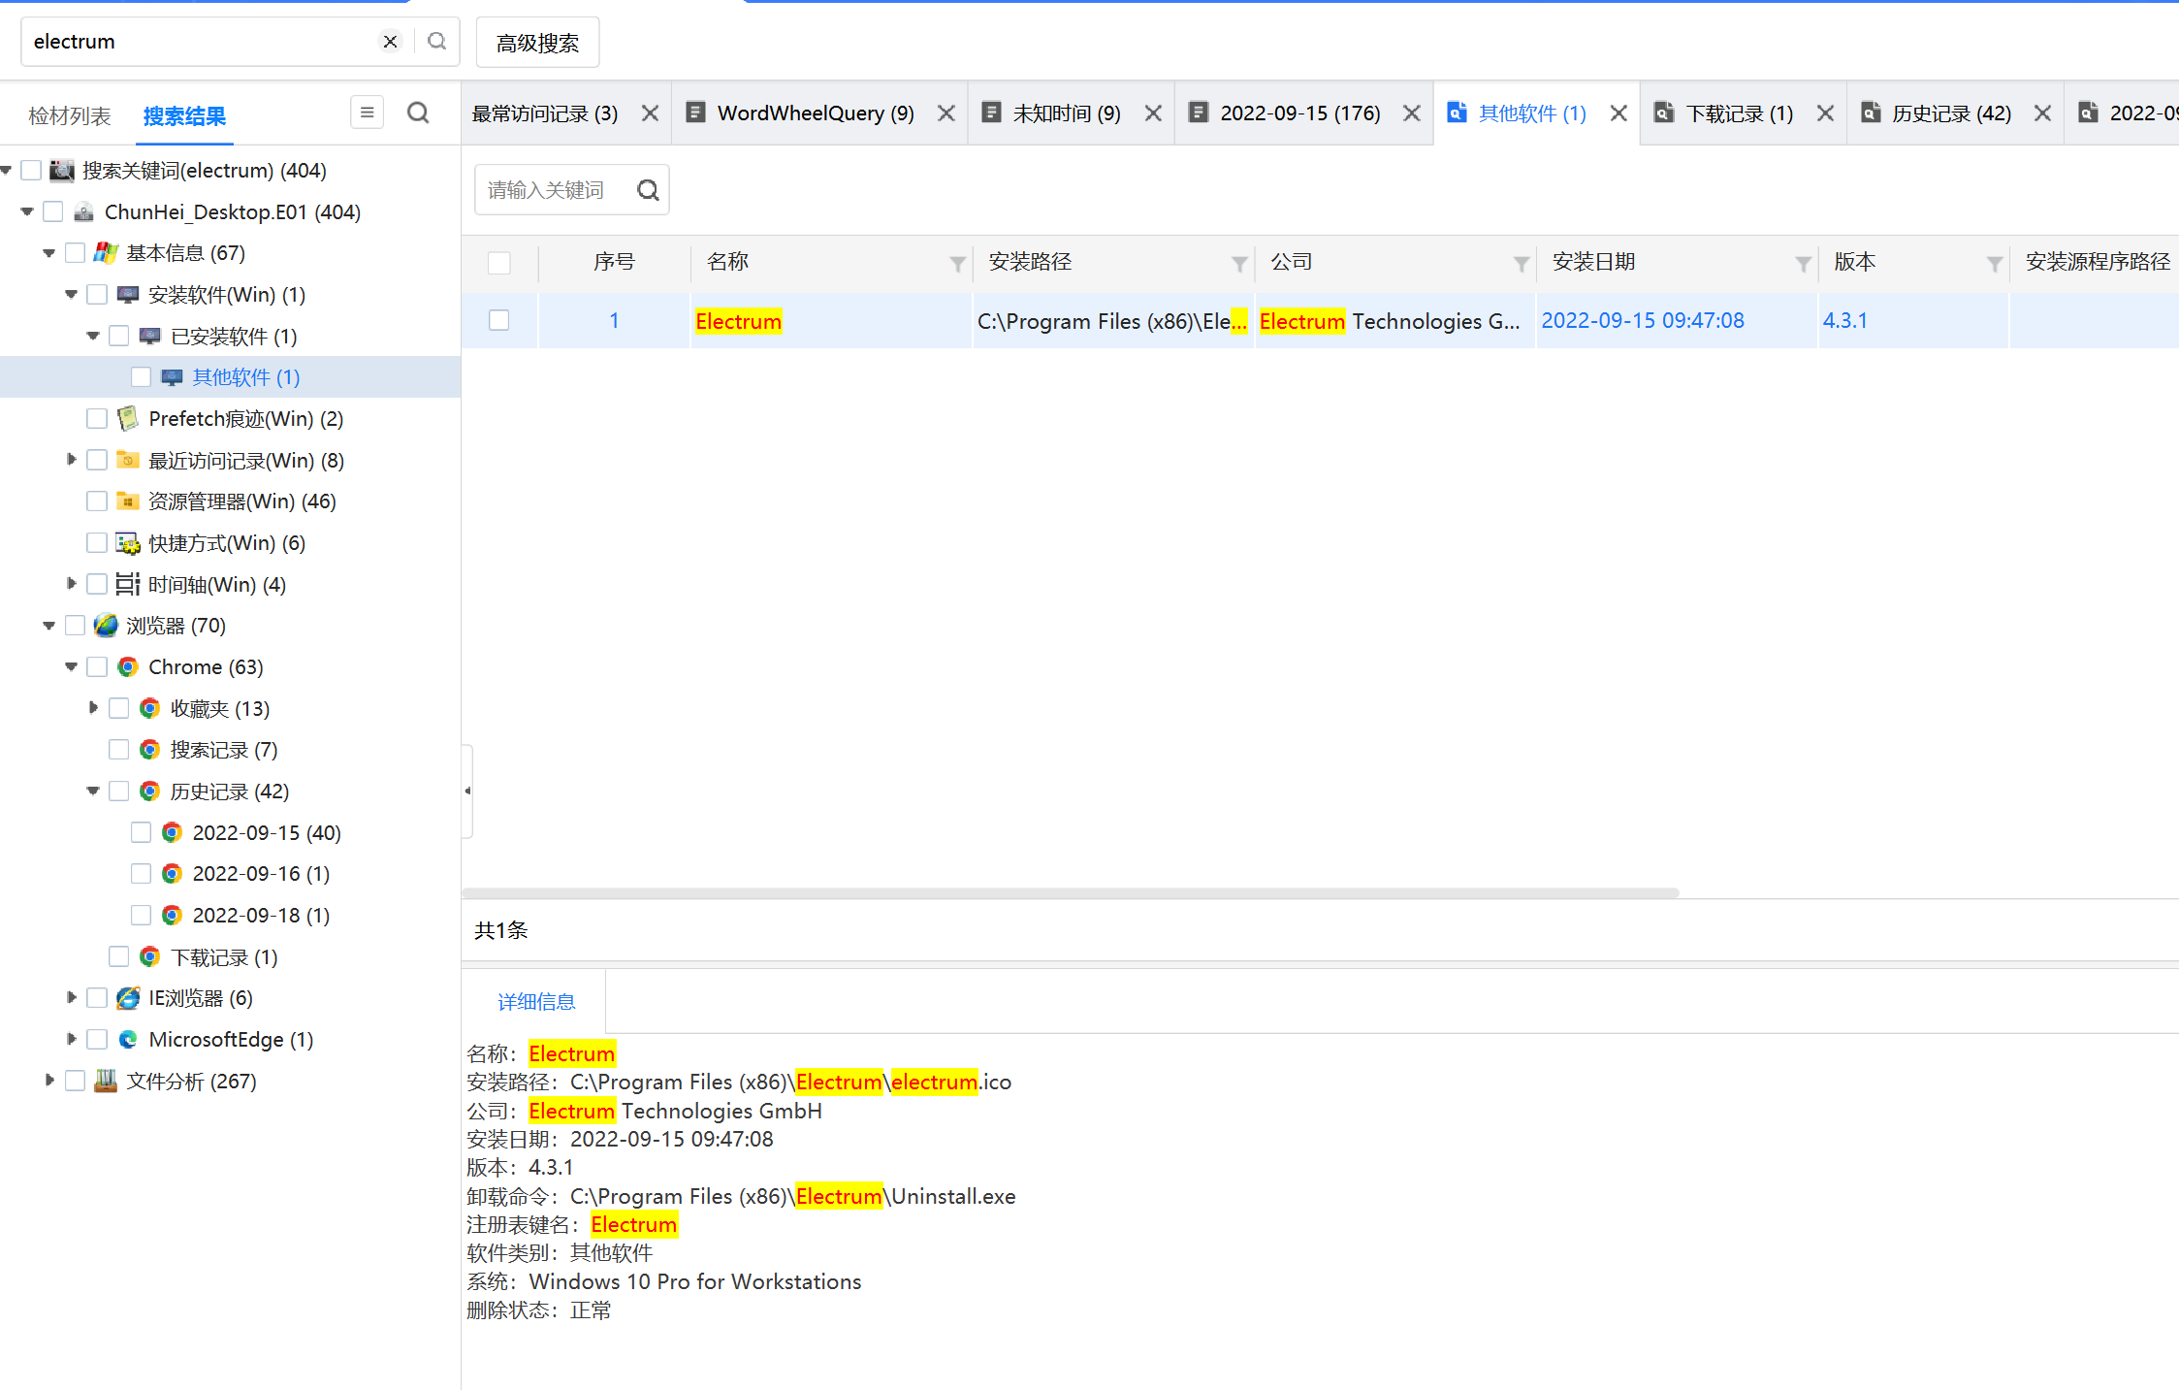Check the 文件分析 (267) checkbox

(75, 1081)
